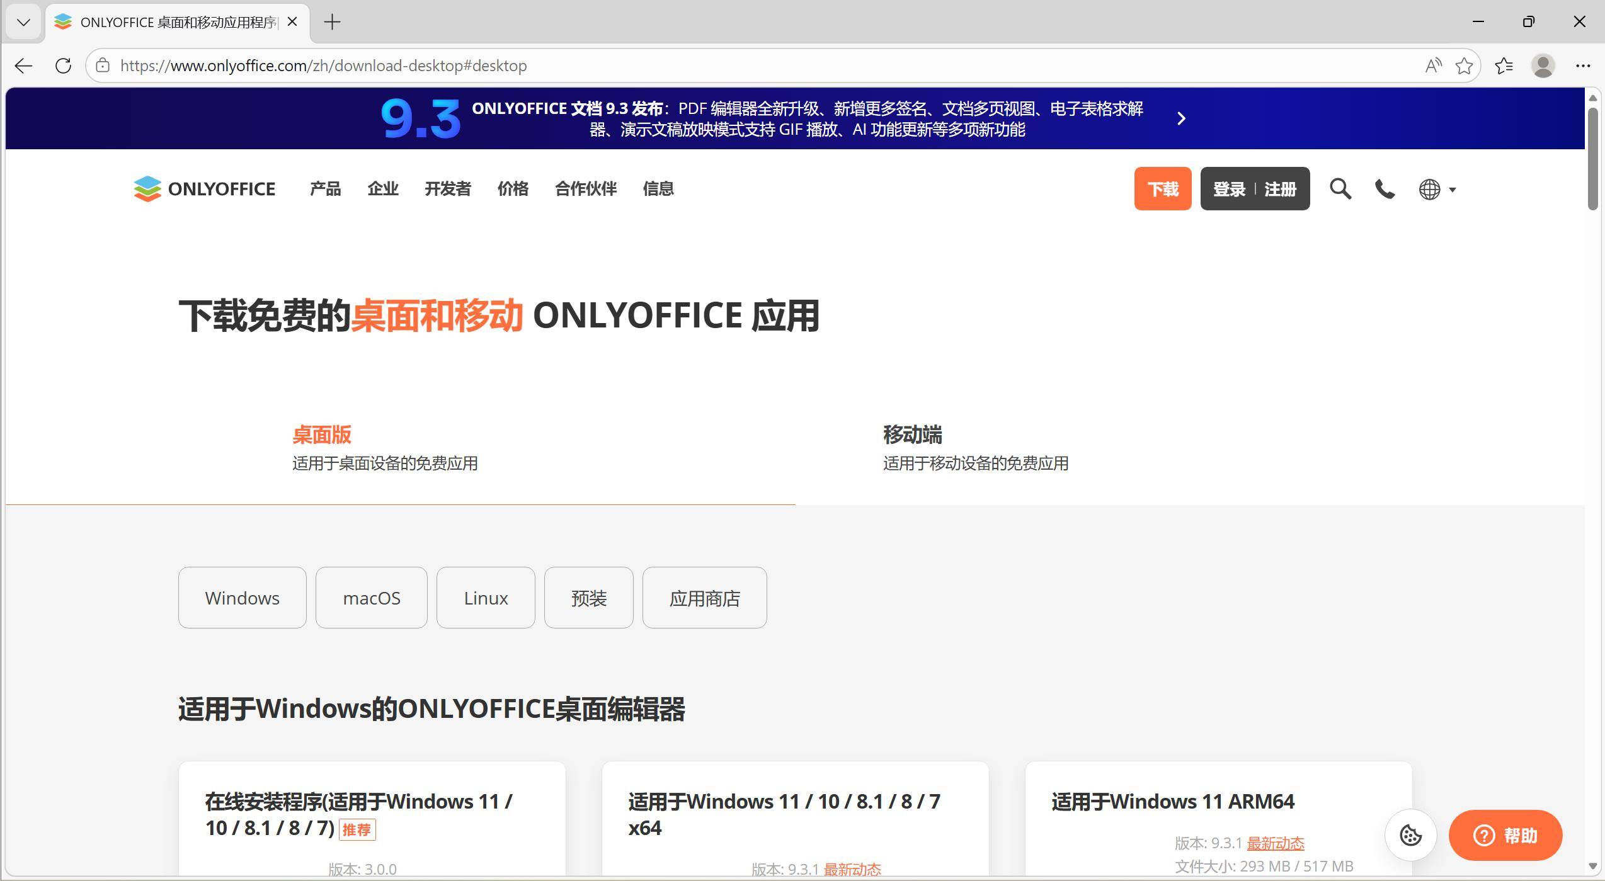Open the cookie settings icon
This screenshot has width=1605, height=881.
tap(1410, 835)
